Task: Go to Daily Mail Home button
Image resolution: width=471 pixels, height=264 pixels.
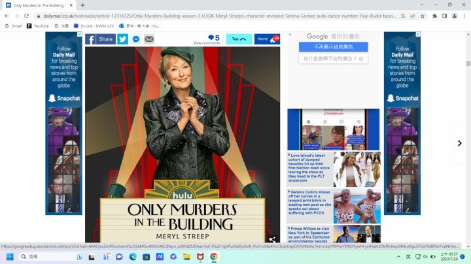Action: pos(267,39)
